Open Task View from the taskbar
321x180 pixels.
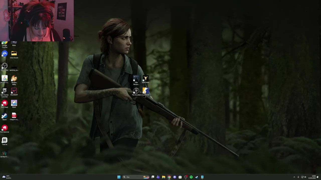(x=152, y=177)
